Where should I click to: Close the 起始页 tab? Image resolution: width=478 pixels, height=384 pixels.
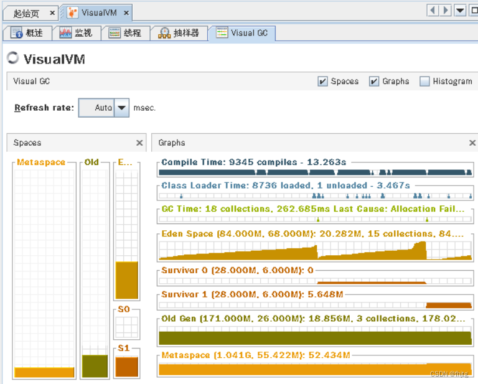(52, 13)
